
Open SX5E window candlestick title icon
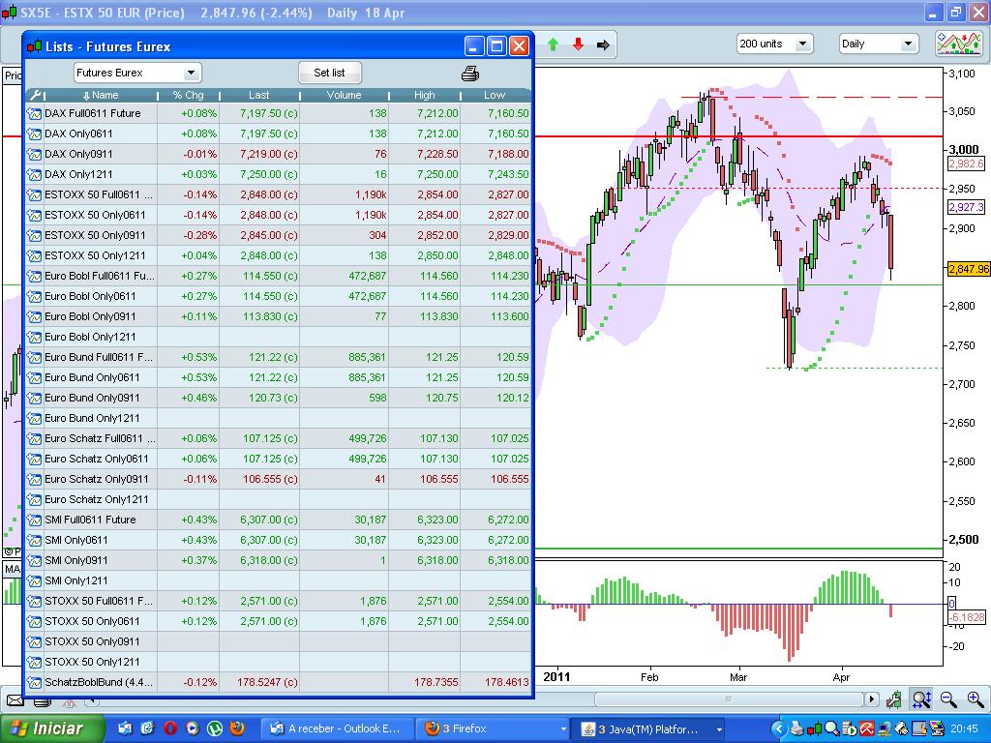point(9,13)
